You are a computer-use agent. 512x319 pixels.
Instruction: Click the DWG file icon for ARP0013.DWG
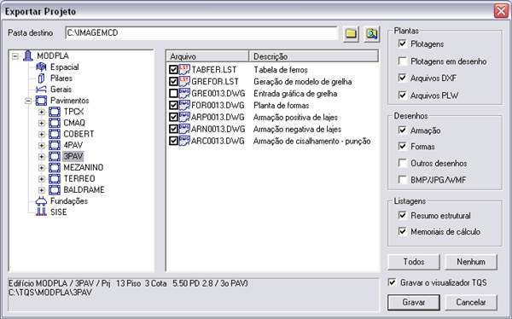tap(184, 117)
